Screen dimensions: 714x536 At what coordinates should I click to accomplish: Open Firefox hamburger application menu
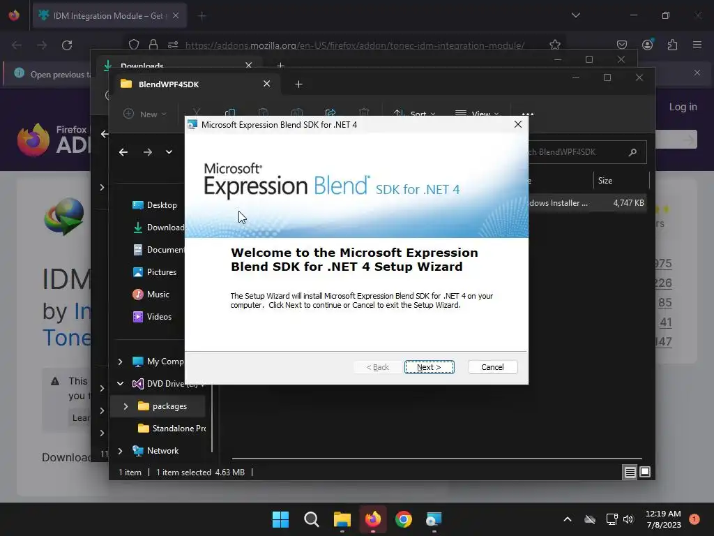697,45
